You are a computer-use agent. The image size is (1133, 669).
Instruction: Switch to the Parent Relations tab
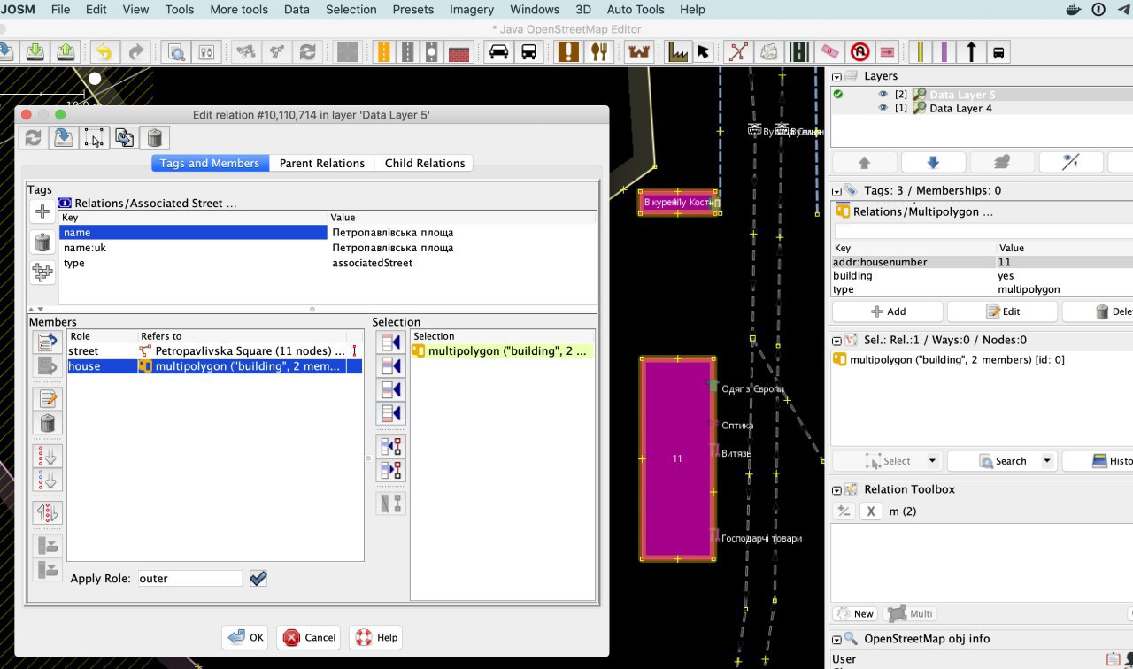point(322,163)
